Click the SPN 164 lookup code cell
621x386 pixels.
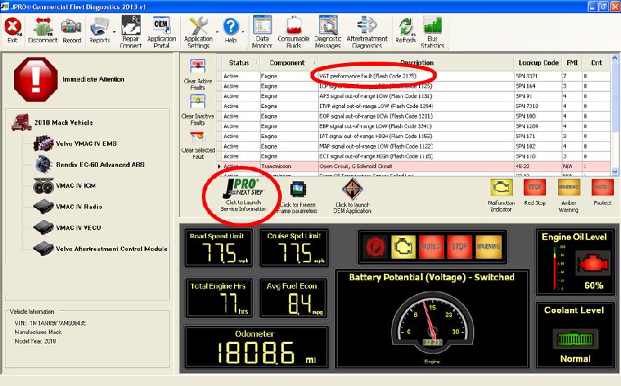538,86
